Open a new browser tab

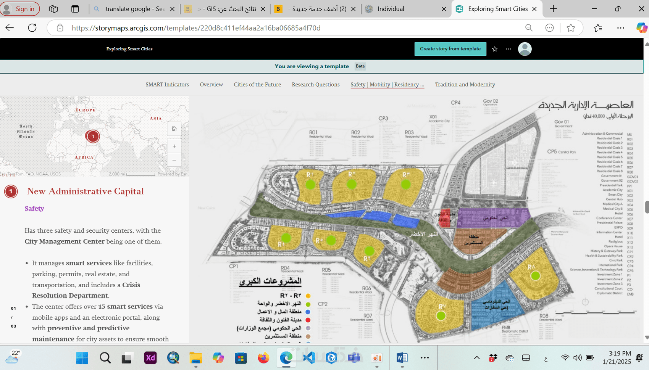554,9
